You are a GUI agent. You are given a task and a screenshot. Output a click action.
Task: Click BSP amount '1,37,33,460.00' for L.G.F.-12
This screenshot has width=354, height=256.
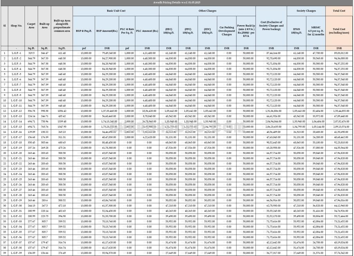[107, 111]
